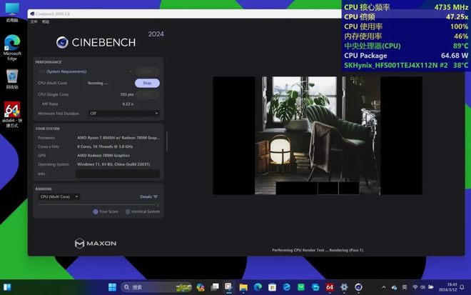471x295 pixels.
Task: Open the widgets button on taskbar
Action: [x=7, y=287]
